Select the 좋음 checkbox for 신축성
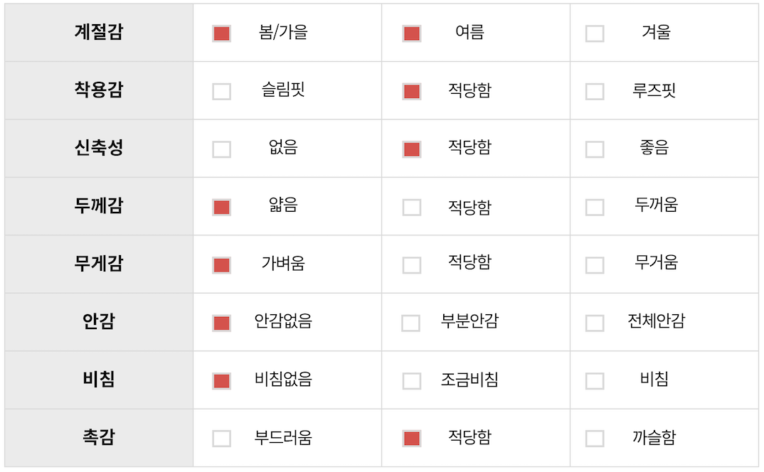Screen dimensions: 764x472 coord(595,149)
